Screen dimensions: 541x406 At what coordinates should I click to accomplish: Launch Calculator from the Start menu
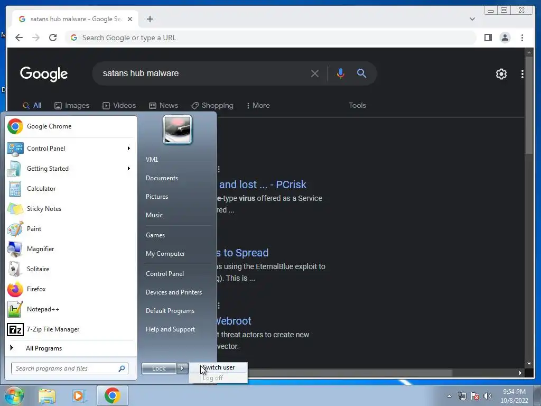(71, 189)
